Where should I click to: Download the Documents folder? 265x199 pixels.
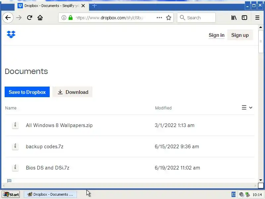point(73,92)
